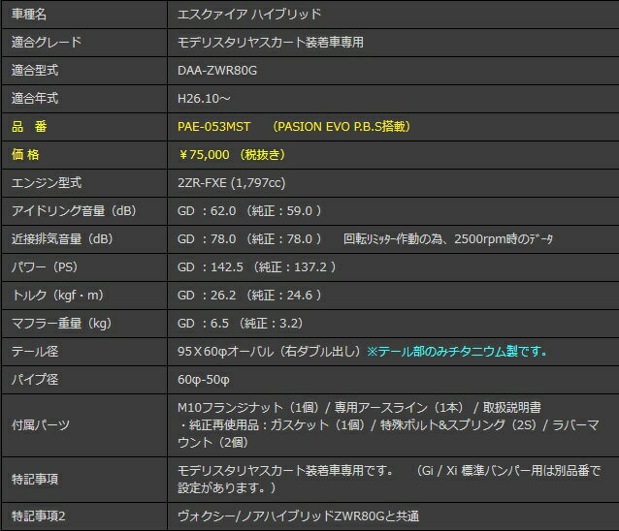Click the H26.10～ model year value
Viewport: 619px width, 531px height.
point(204,99)
